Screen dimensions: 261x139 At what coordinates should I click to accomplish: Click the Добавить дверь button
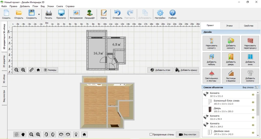point(231,60)
